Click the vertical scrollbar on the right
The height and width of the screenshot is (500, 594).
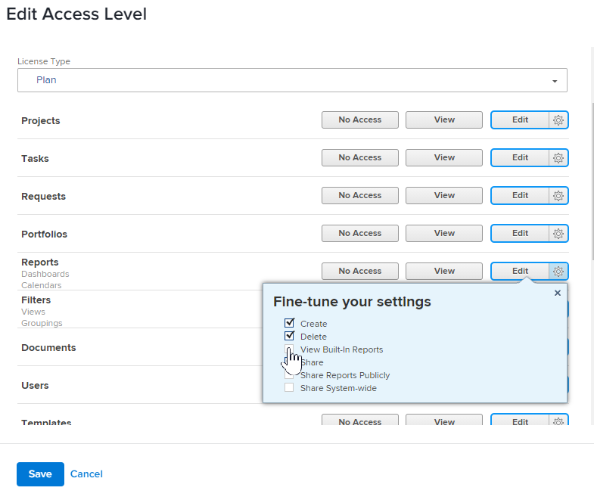click(x=591, y=151)
